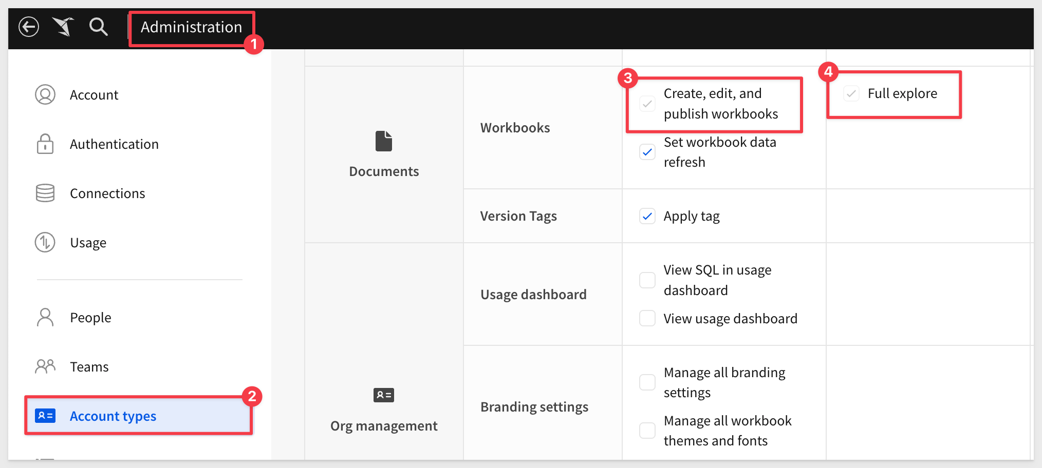The image size is (1042, 468).
Task: Uncheck Set workbook data refresh
Action: [647, 152]
